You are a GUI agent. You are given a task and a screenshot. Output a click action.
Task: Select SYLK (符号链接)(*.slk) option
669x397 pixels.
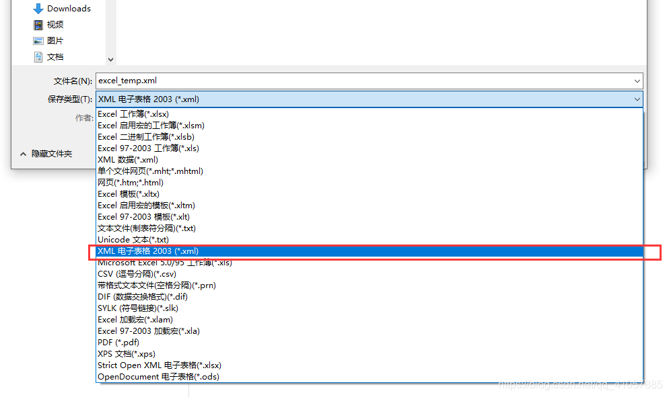tap(369, 308)
